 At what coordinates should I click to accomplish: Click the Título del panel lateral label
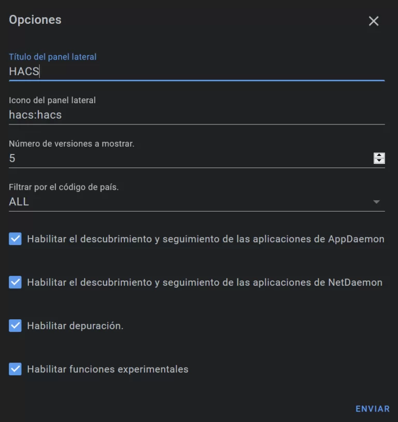point(53,57)
